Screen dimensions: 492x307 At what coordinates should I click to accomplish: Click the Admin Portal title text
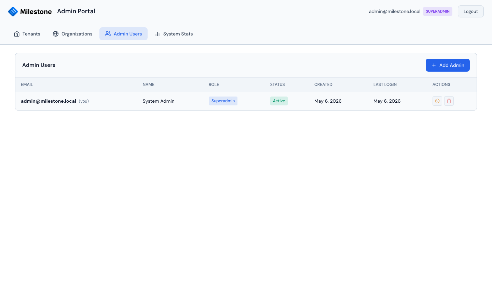[x=76, y=11]
